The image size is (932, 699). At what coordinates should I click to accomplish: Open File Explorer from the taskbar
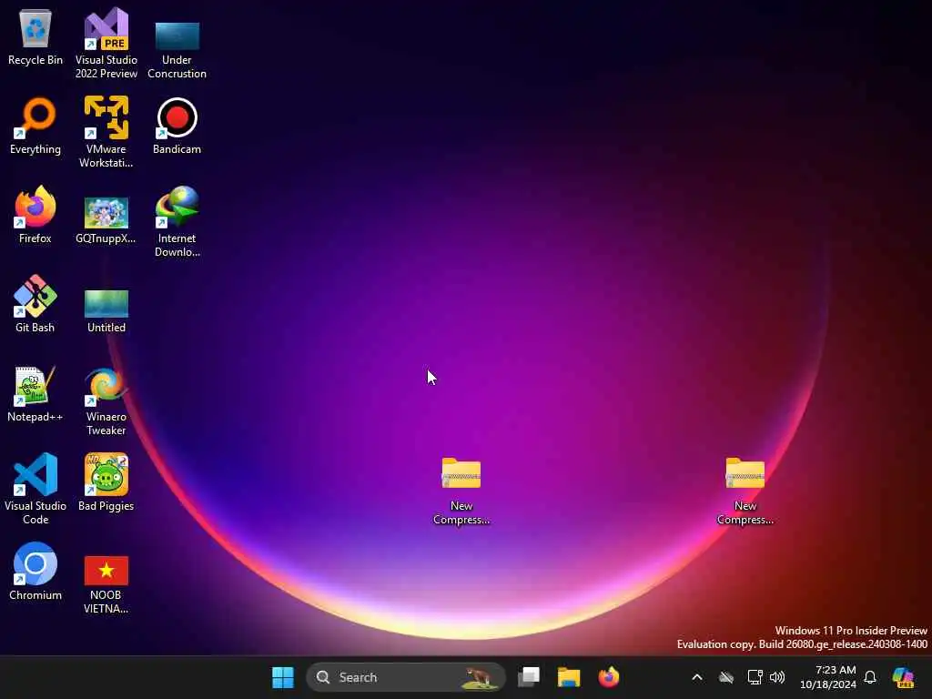click(x=569, y=677)
